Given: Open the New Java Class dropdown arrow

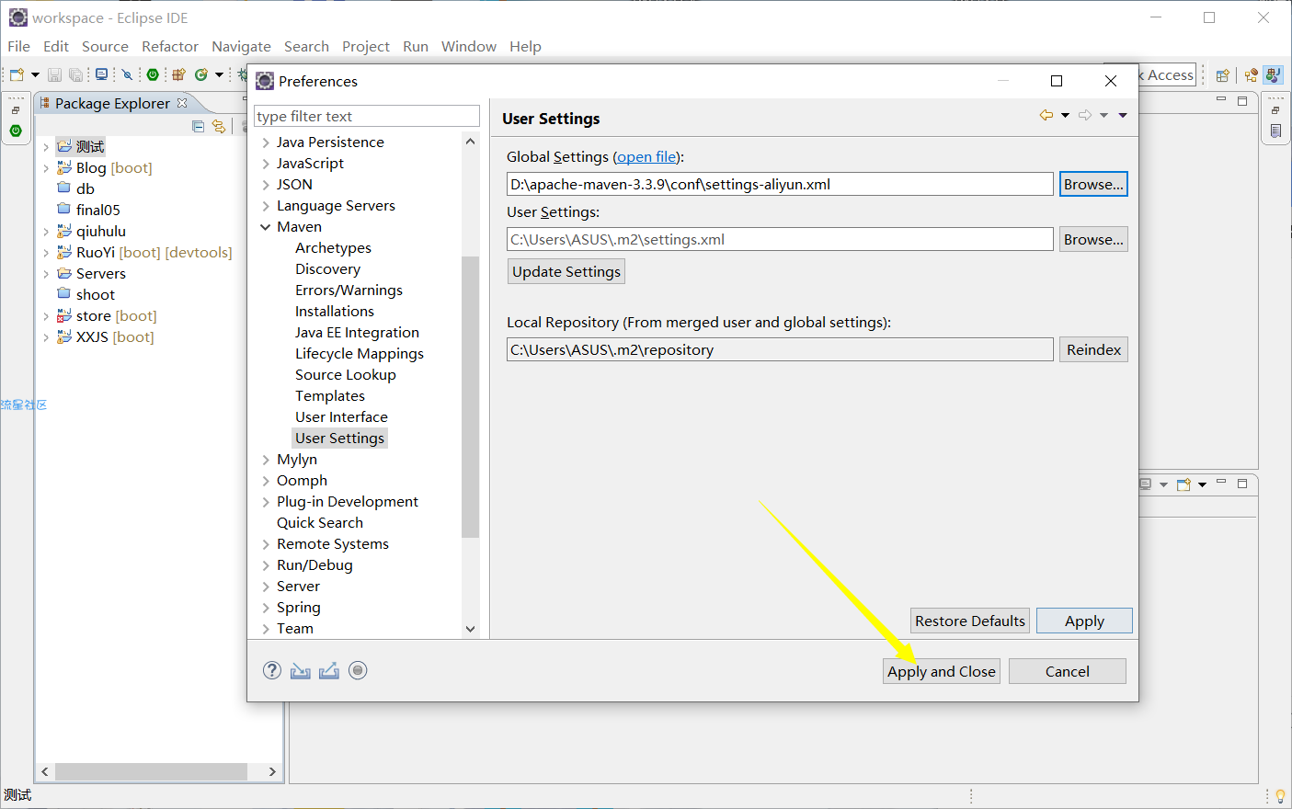Looking at the screenshot, I should 219,74.
